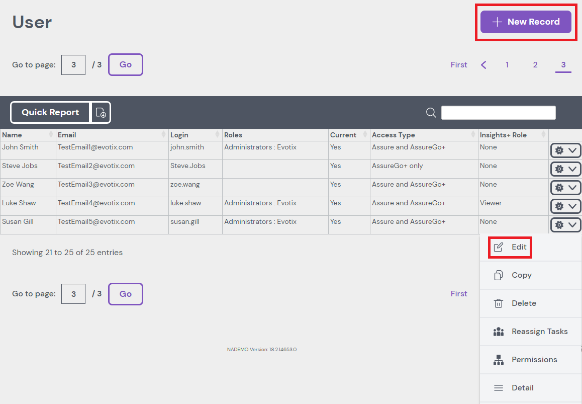Click the table search input field
Image resolution: width=582 pixels, height=404 pixels.
[x=498, y=113]
